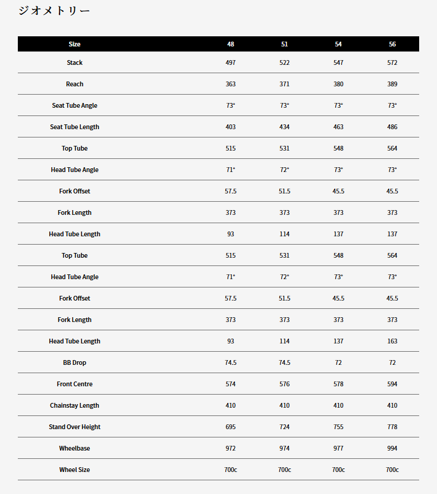
Task: Select the Stack row label
Action: point(74,62)
